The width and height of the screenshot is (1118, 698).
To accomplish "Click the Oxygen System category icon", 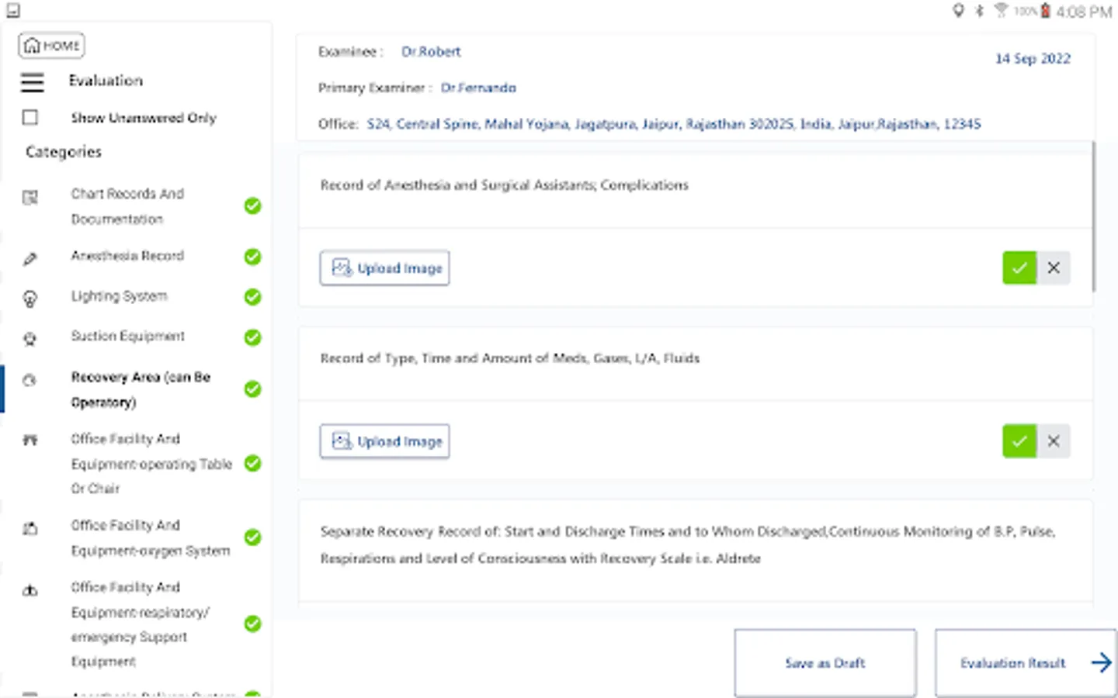I will [30, 529].
